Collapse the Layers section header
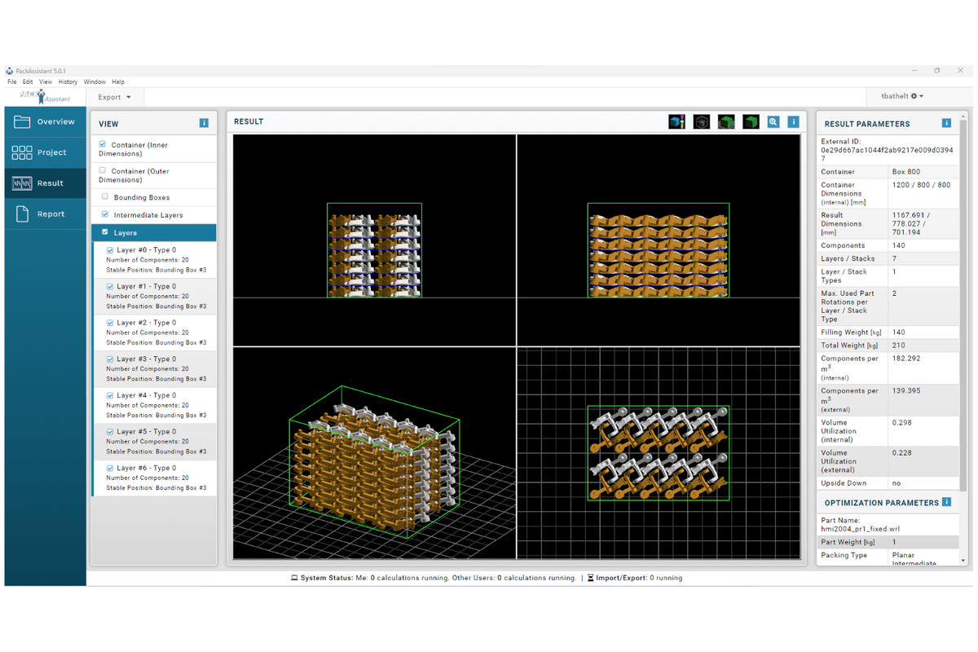The width and height of the screenshot is (978, 652). [154, 233]
